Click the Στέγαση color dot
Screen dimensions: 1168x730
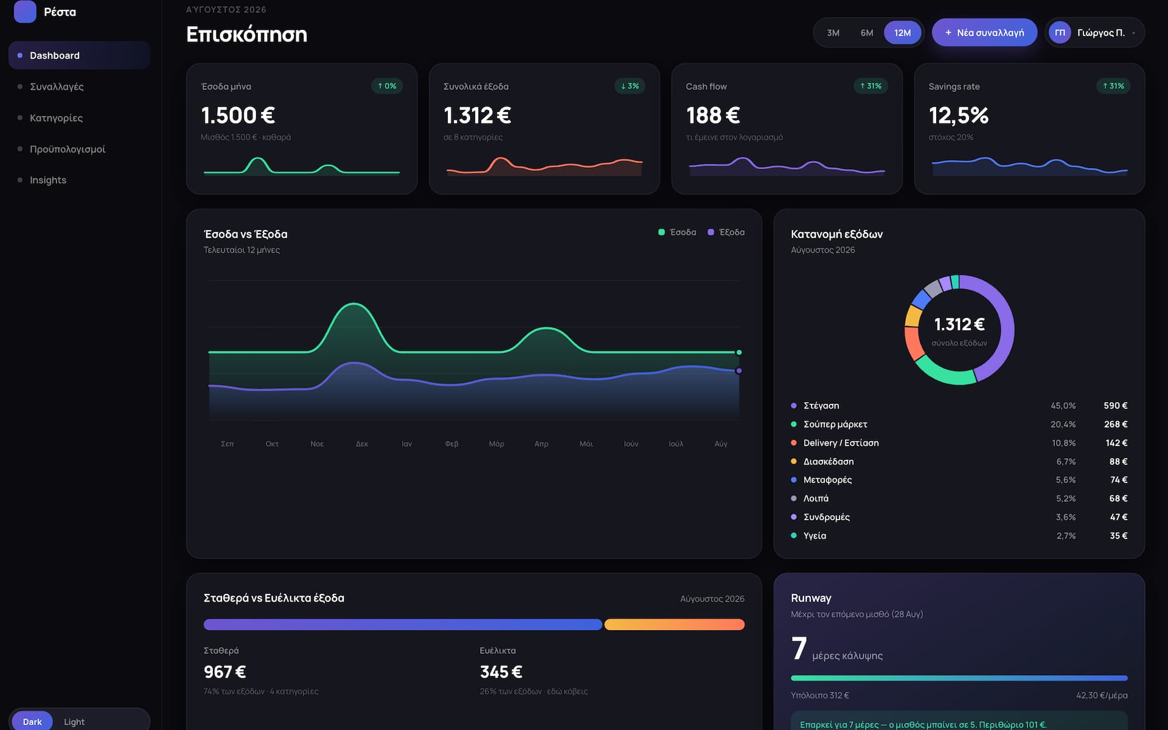(794, 406)
